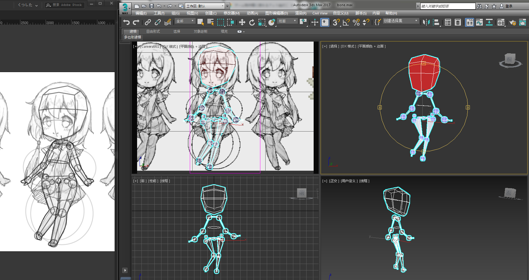Open the 编辑(E) menu
This screenshot has width=529, height=280.
tap(141, 13)
